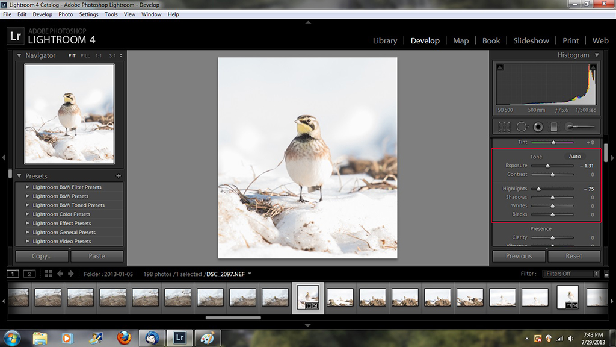Click the Lr logo in the identity plate

tap(15, 36)
